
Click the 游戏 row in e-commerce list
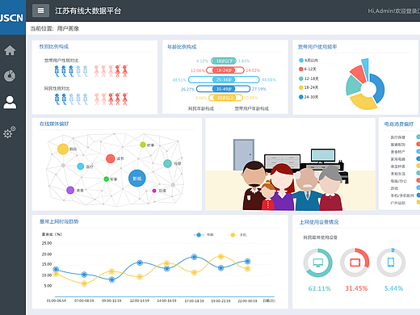pos(405,188)
